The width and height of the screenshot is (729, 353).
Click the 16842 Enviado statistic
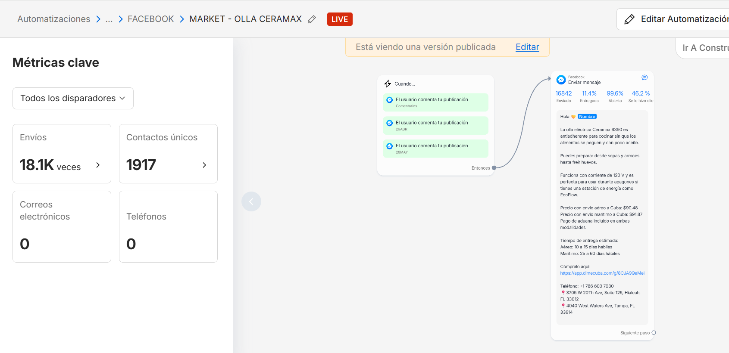tap(563, 96)
